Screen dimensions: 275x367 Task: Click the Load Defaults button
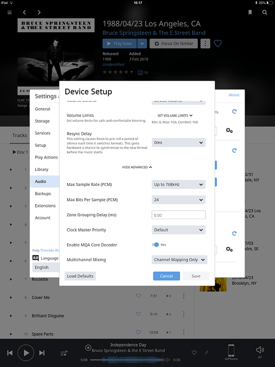(x=80, y=276)
